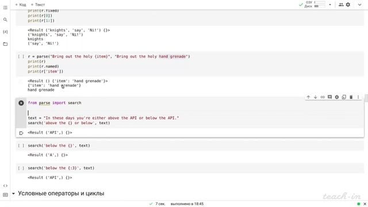The height and width of the screenshot is (207, 368).
Task: Click the execution checkmark in status bar
Action: [151, 204]
